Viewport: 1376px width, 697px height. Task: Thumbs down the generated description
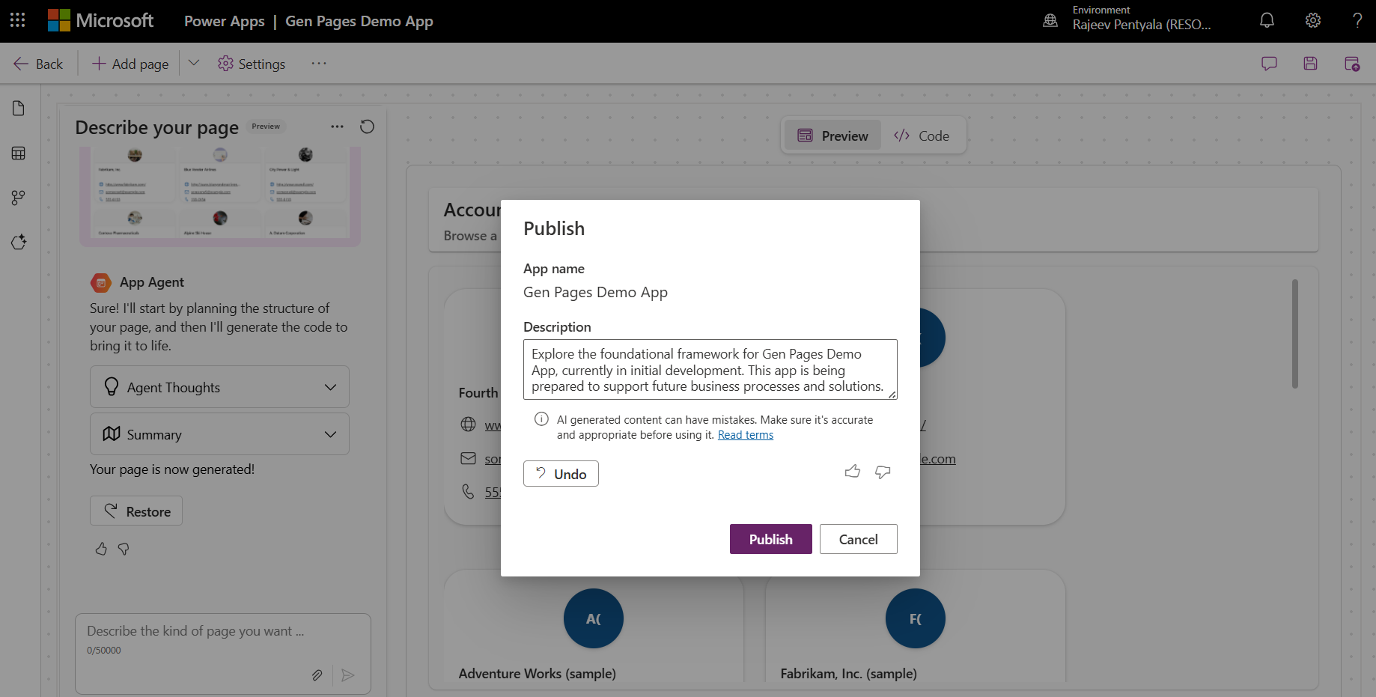pyautogui.click(x=883, y=472)
